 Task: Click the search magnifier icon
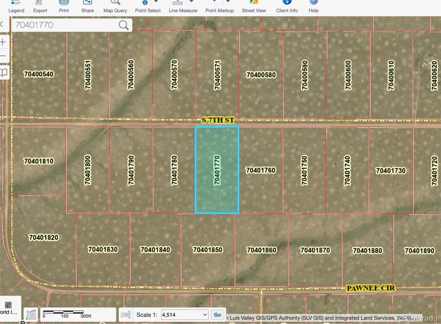click(123, 25)
